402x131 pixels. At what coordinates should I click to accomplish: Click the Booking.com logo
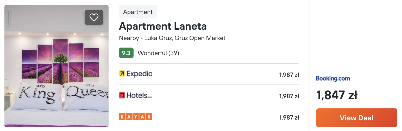pos(333,78)
